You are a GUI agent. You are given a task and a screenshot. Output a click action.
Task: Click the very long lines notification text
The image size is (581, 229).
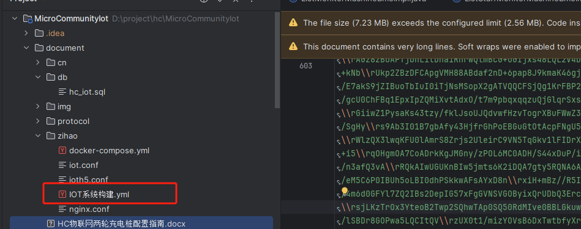442,46
